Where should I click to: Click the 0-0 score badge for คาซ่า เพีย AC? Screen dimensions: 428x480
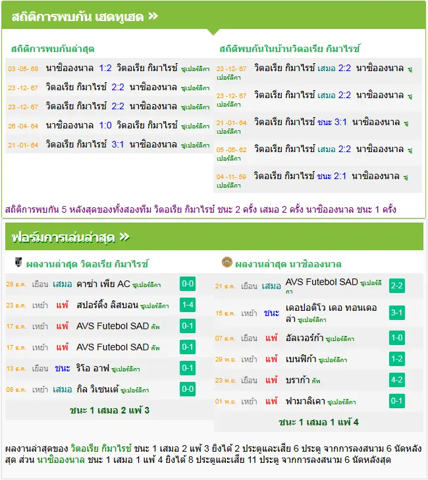coord(188,284)
